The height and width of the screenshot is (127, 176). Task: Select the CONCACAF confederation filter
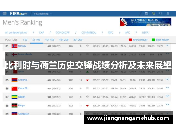(x=63, y=33)
